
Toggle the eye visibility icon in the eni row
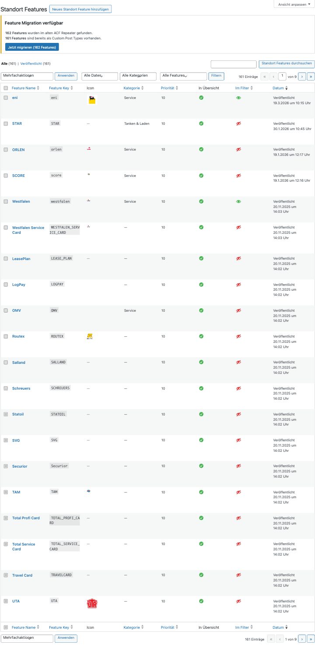(x=238, y=98)
